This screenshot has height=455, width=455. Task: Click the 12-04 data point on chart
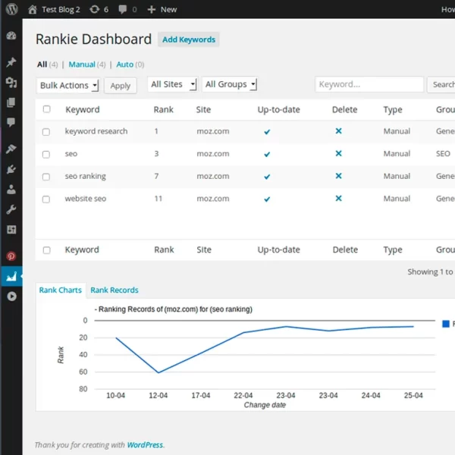158,372
